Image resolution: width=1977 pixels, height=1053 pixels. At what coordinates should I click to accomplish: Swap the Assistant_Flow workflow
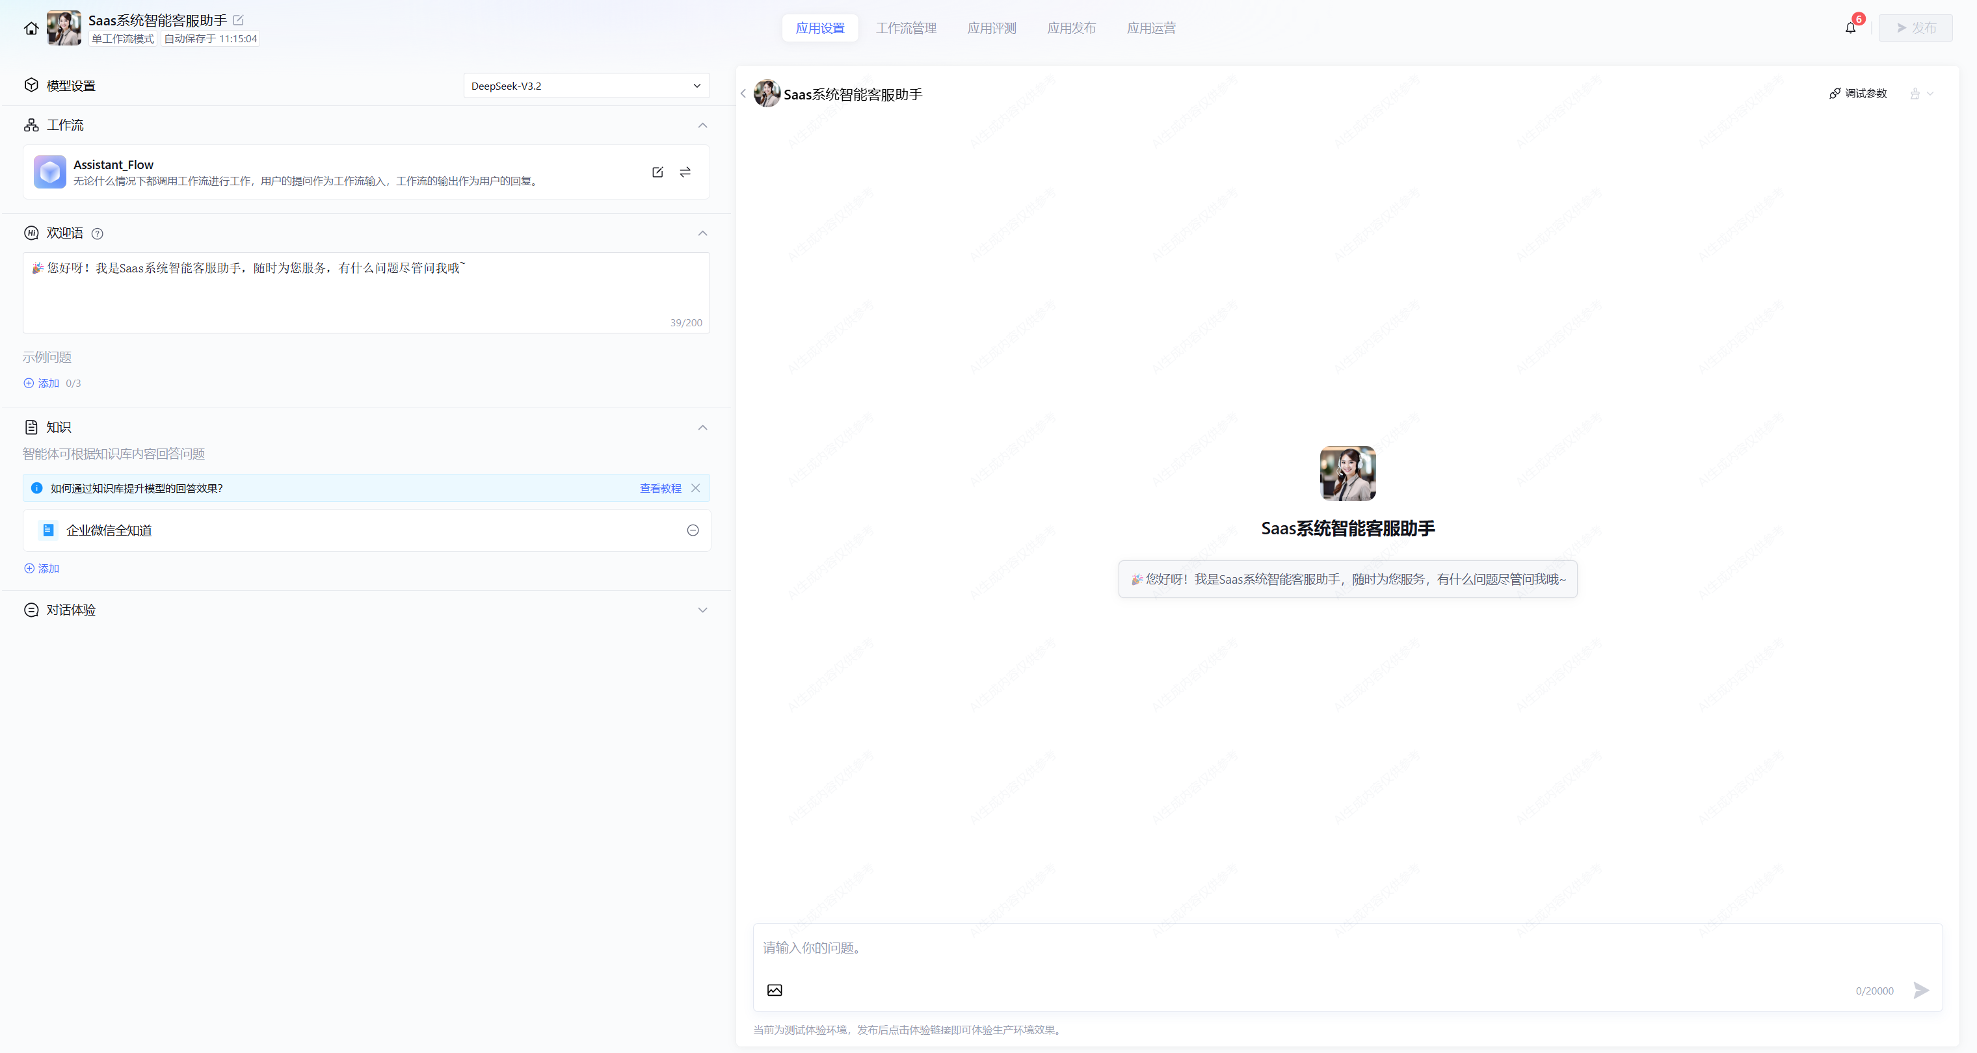685,172
